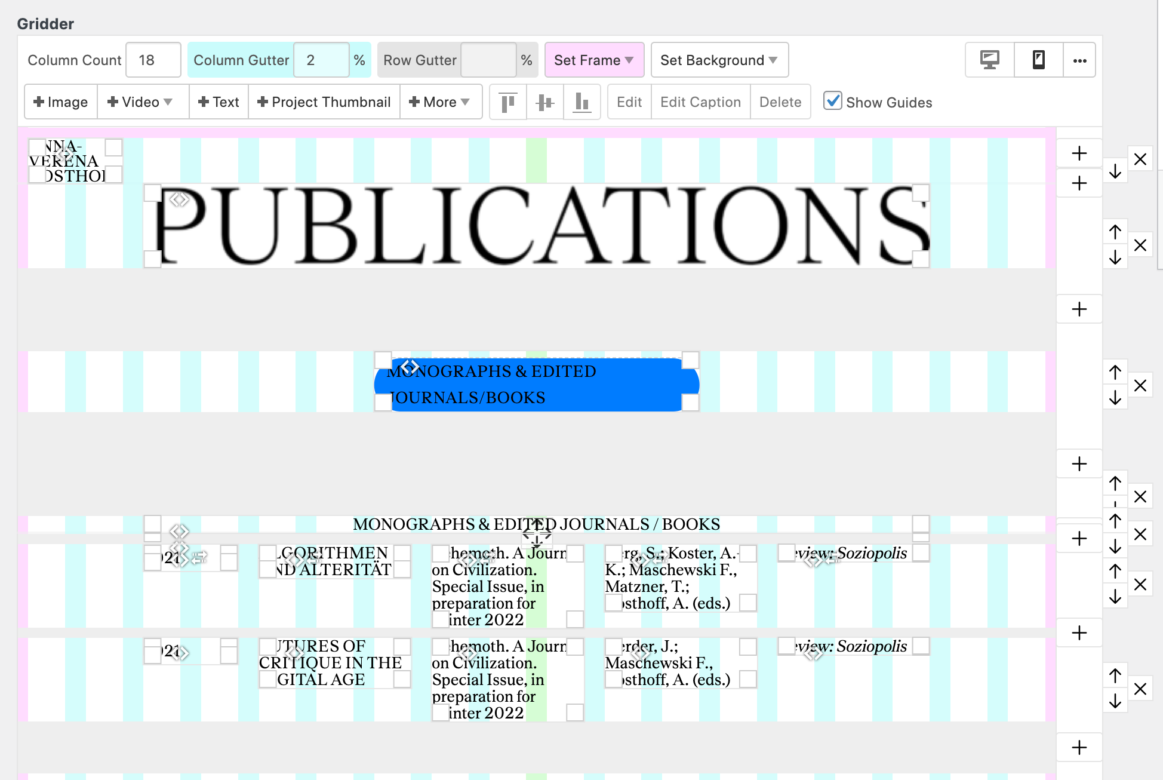Switch to mobile phone preview icon
The height and width of the screenshot is (780, 1163).
(1038, 60)
